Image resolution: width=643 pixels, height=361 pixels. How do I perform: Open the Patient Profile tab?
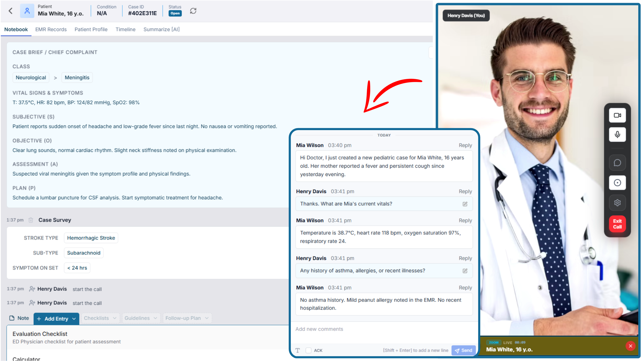(x=91, y=29)
